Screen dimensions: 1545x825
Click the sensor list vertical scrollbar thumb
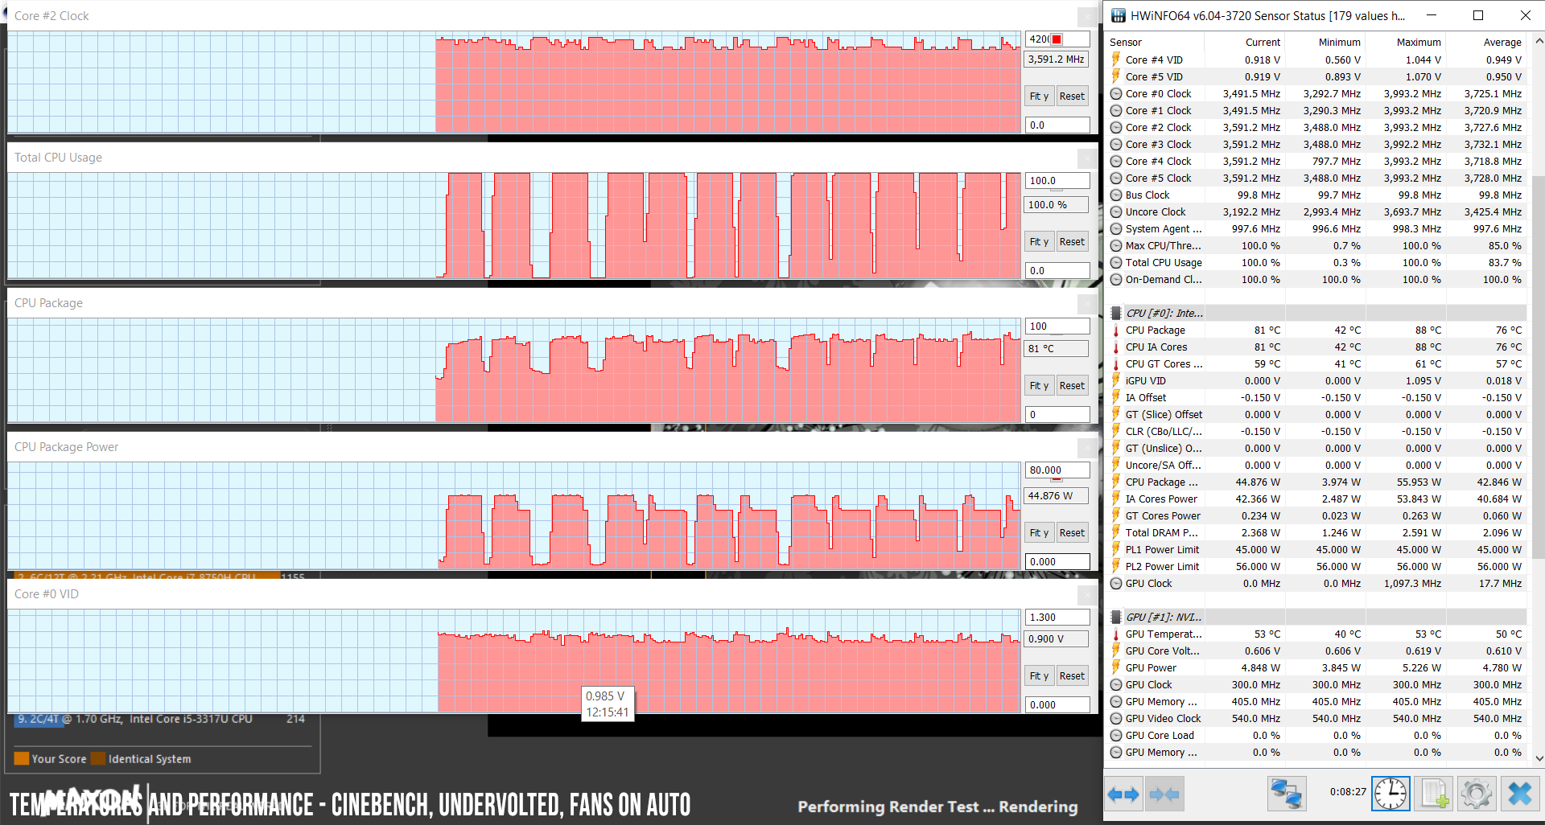(1538, 366)
